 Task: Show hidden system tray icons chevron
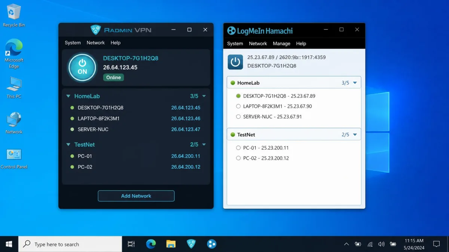pos(346,244)
